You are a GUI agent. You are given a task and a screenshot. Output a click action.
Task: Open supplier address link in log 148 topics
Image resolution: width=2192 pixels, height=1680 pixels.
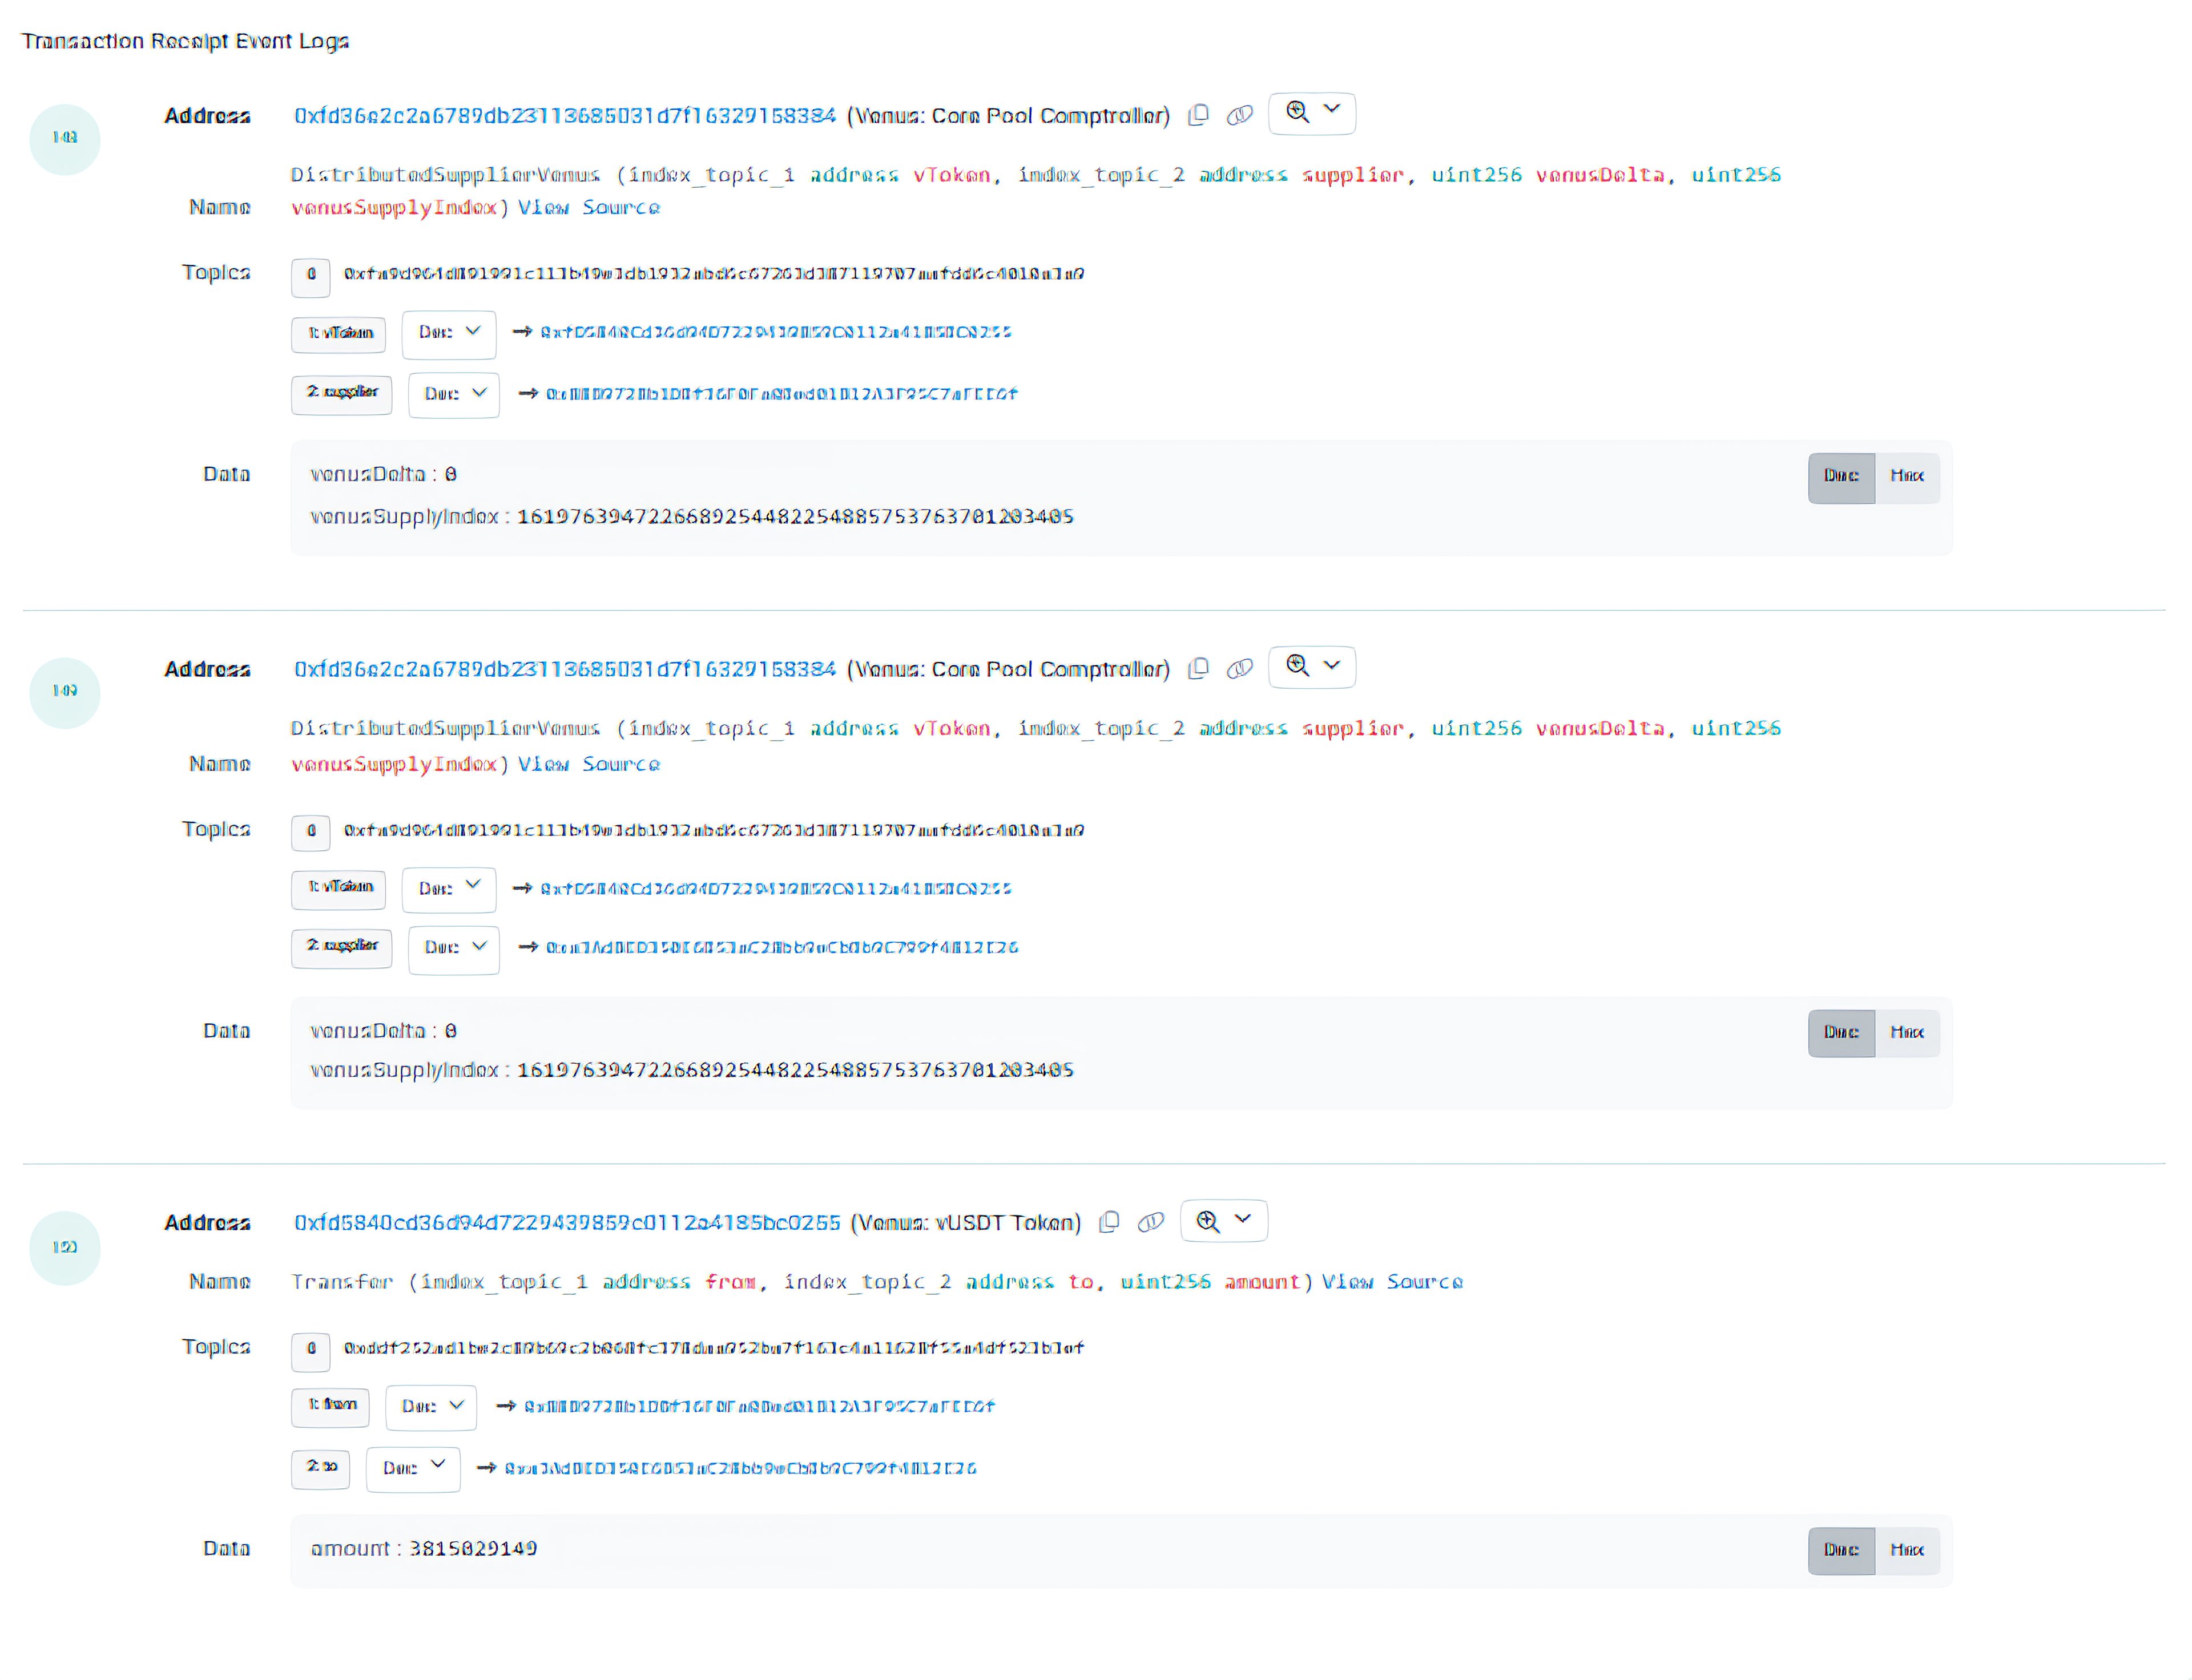tap(781, 394)
